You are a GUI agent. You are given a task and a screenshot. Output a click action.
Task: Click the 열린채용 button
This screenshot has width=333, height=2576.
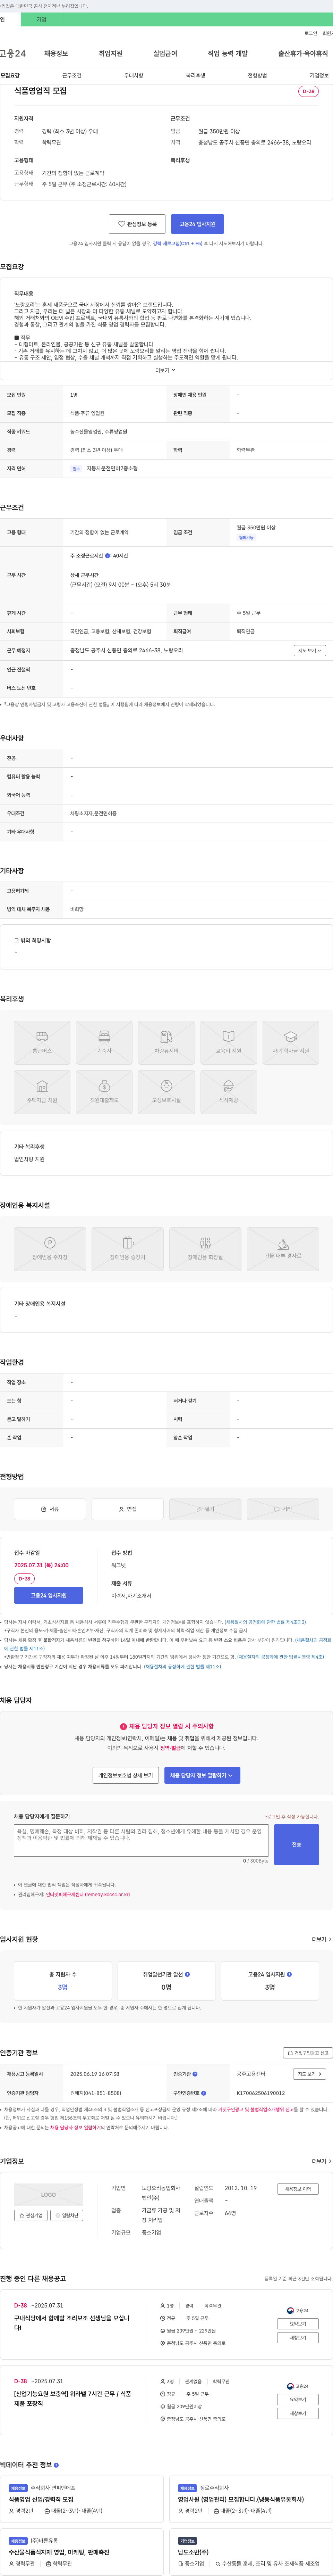click(67, 2215)
